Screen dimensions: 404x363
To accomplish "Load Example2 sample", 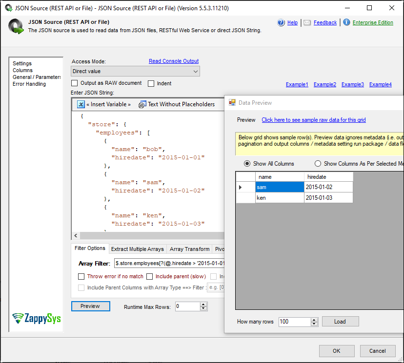I will [324, 84].
